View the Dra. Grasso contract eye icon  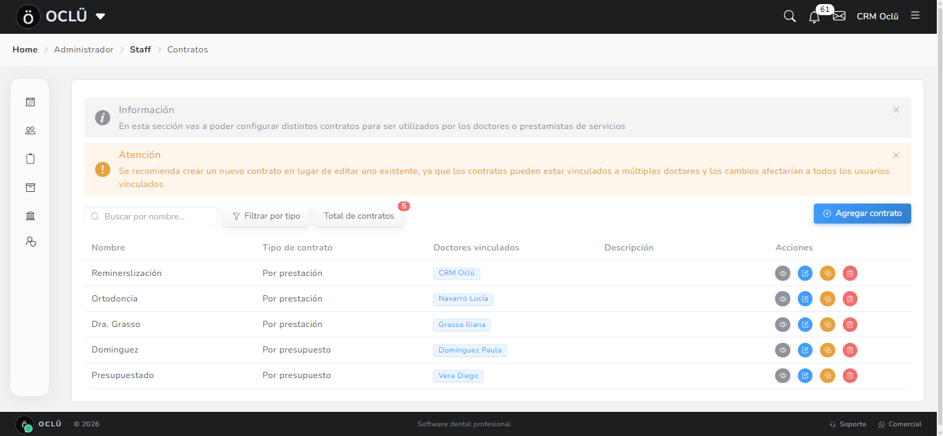pyautogui.click(x=783, y=324)
